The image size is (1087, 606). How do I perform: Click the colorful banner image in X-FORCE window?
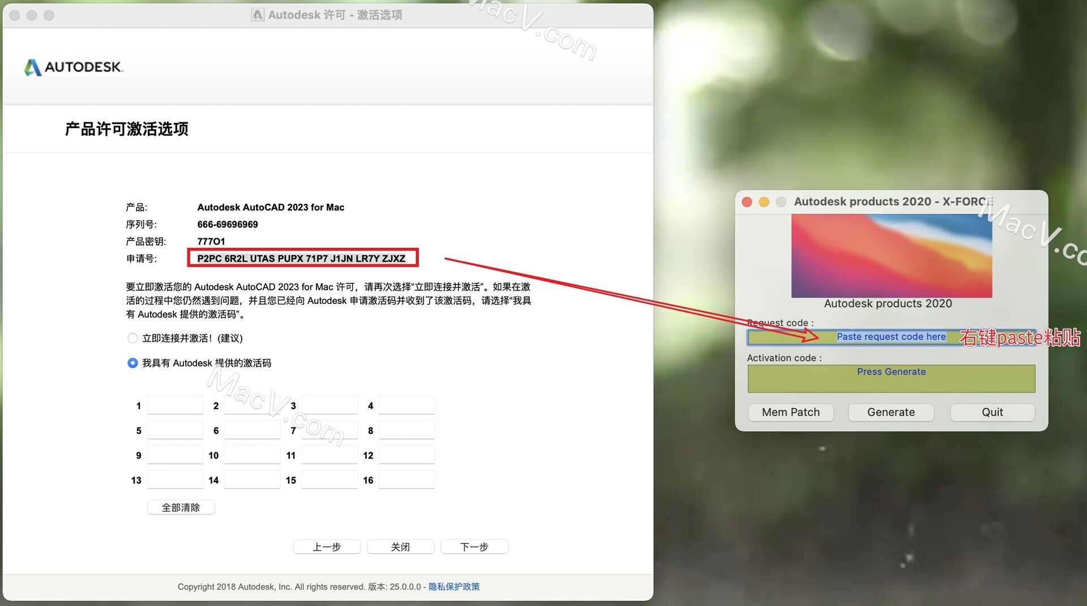[892, 256]
